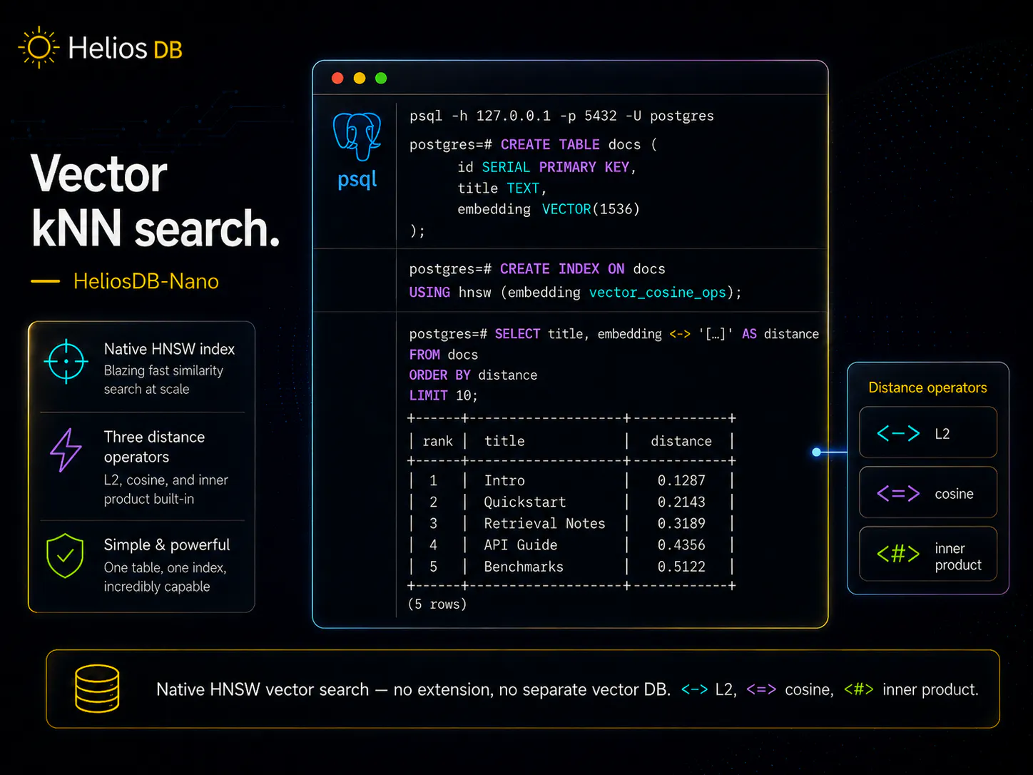
Task: Click the Vector kNN search headline
Action: pos(156,201)
